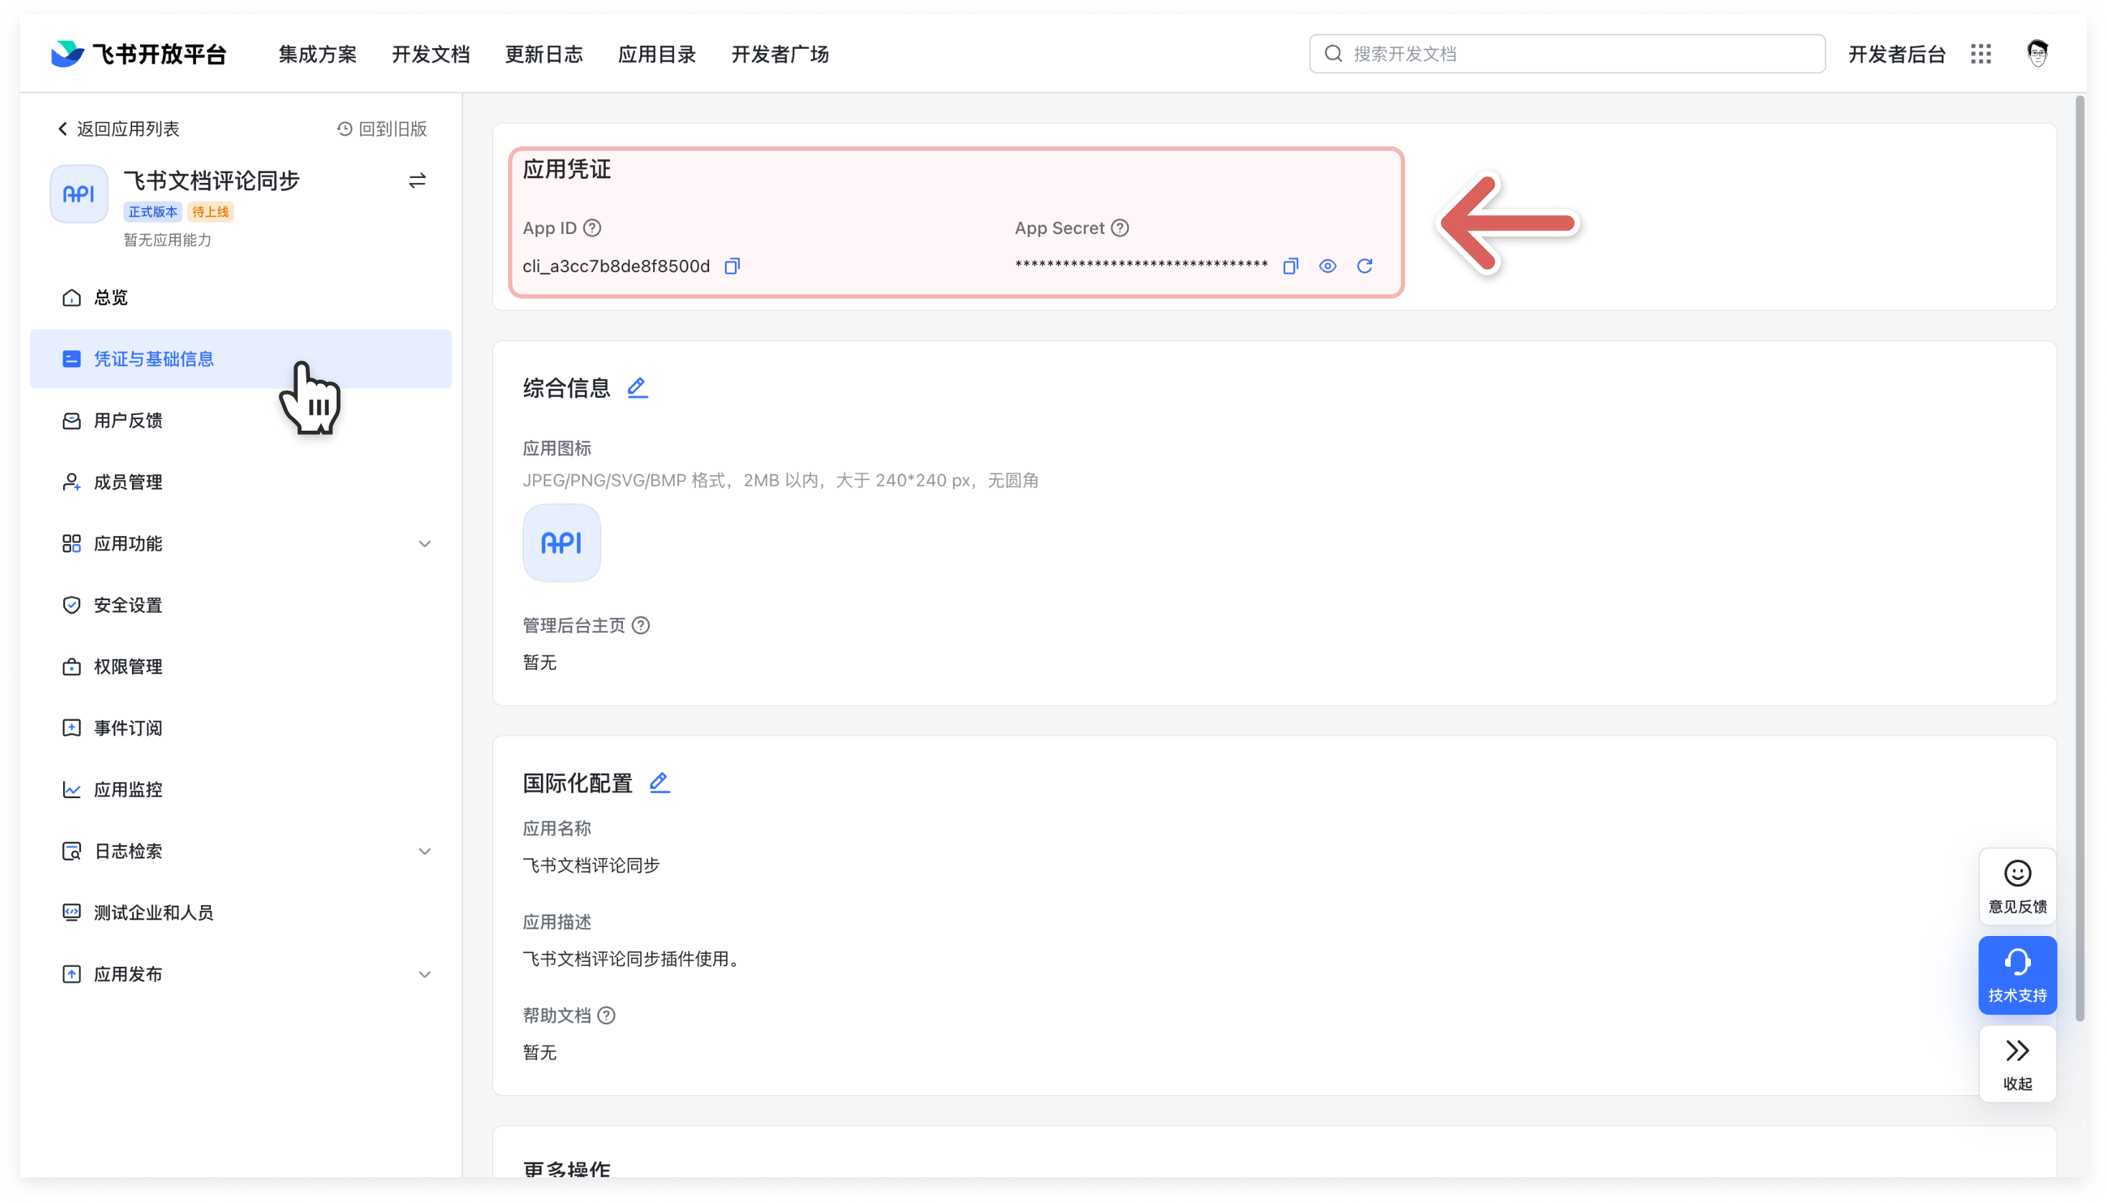This screenshot has height=1203, width=2107.
Task: Reveal the hidden App Secret
Action: click(1328, 266)
